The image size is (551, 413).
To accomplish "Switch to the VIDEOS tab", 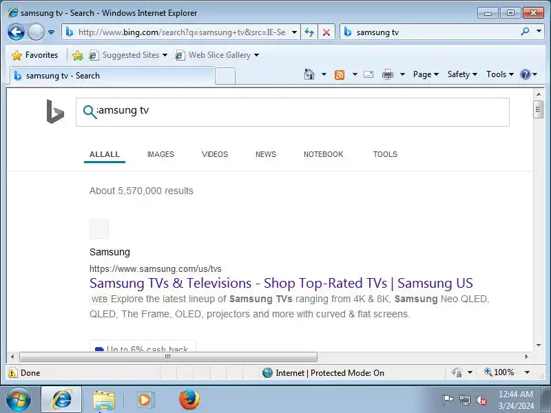I will (215, 154).
